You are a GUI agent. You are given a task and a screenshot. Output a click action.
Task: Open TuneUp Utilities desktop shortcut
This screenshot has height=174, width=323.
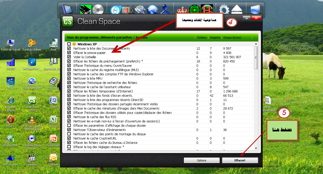click(x=32, y=43)
